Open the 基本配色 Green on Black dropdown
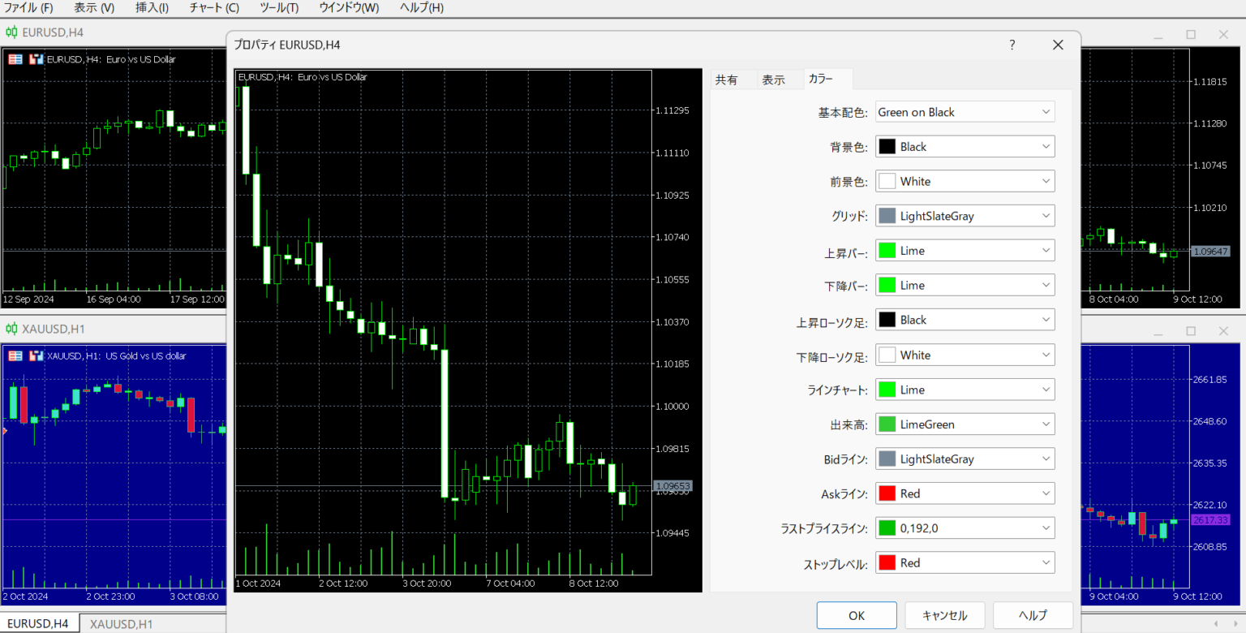 pyautogui.click(x=965, y=112)
